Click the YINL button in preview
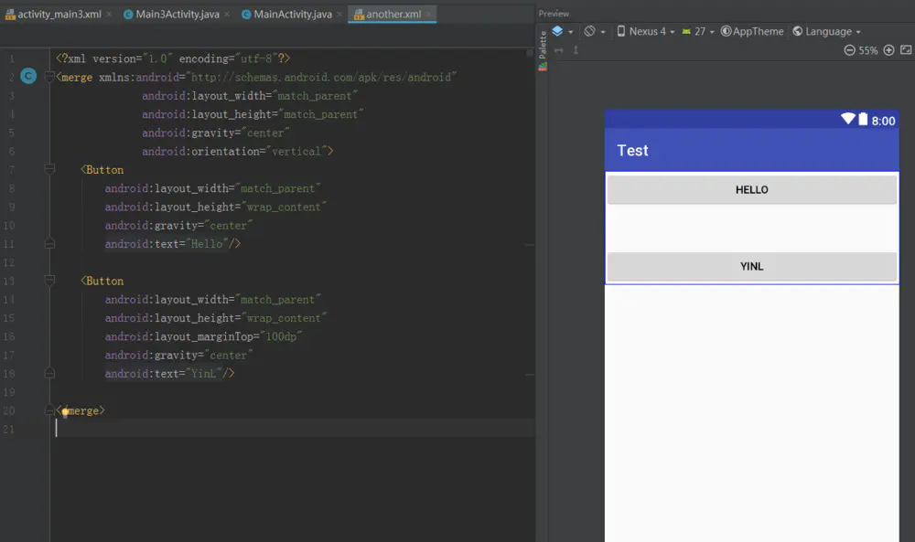The height and width of the screenshot is (542, 915). click(x=751, y=266)
